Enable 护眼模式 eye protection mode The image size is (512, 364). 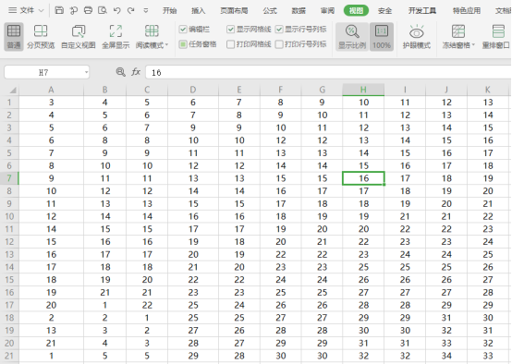pos(416,36)
